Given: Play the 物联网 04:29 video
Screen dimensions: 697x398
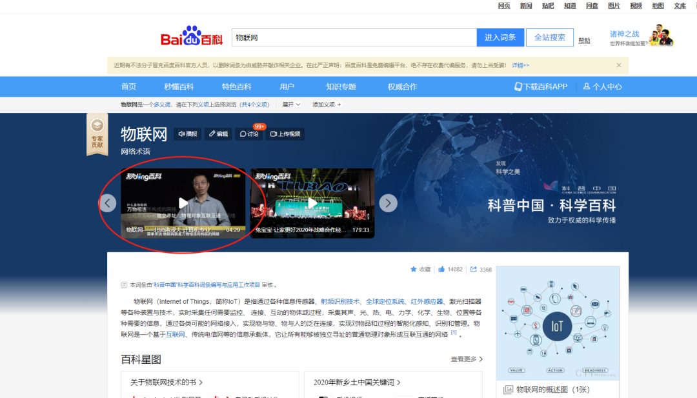Looking at the screenshot, I should pos(183,203).
